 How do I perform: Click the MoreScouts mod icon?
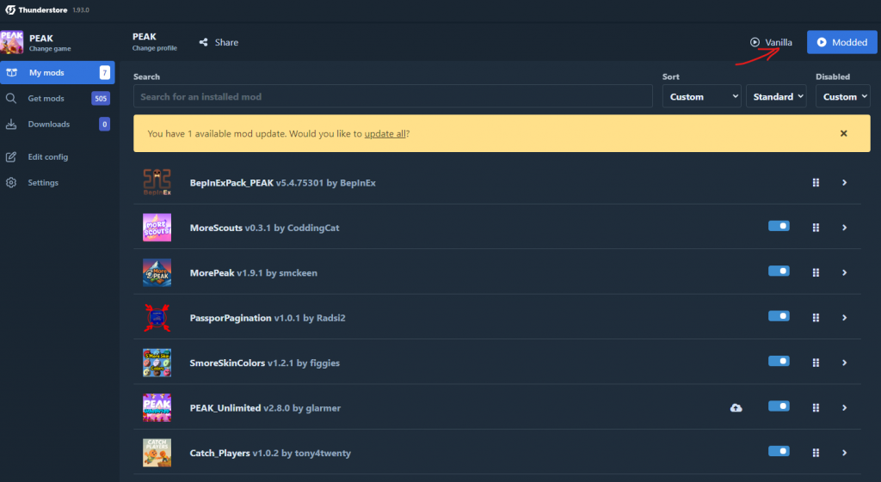pos(157,227)
